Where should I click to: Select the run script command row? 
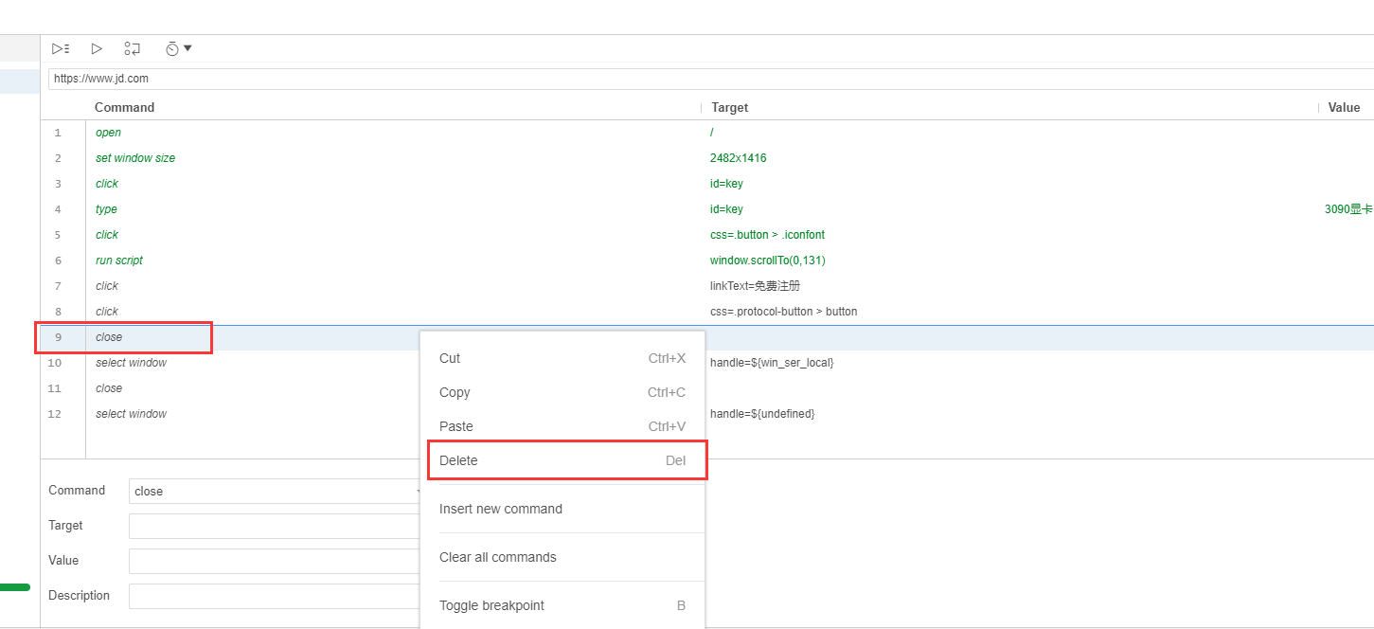click(119, 261)
